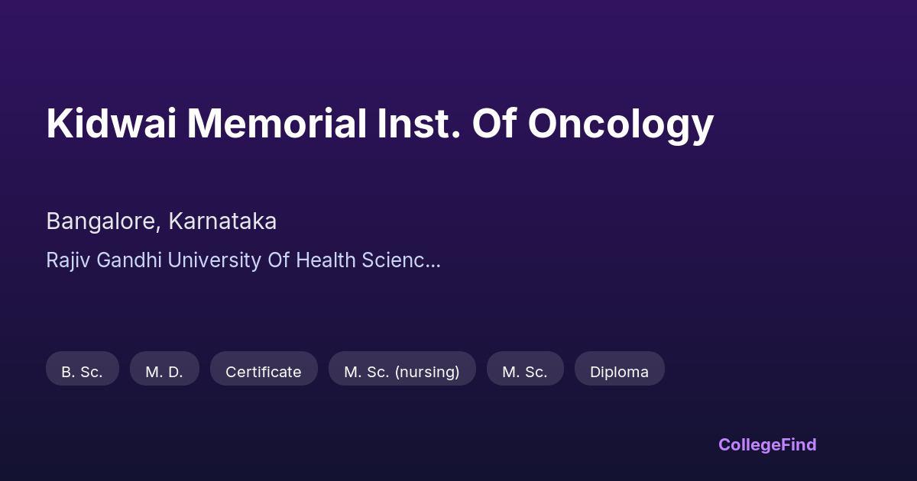Click the Bangalore, Karnataka location line
917x481 pixels.
[x=161, y=221]
